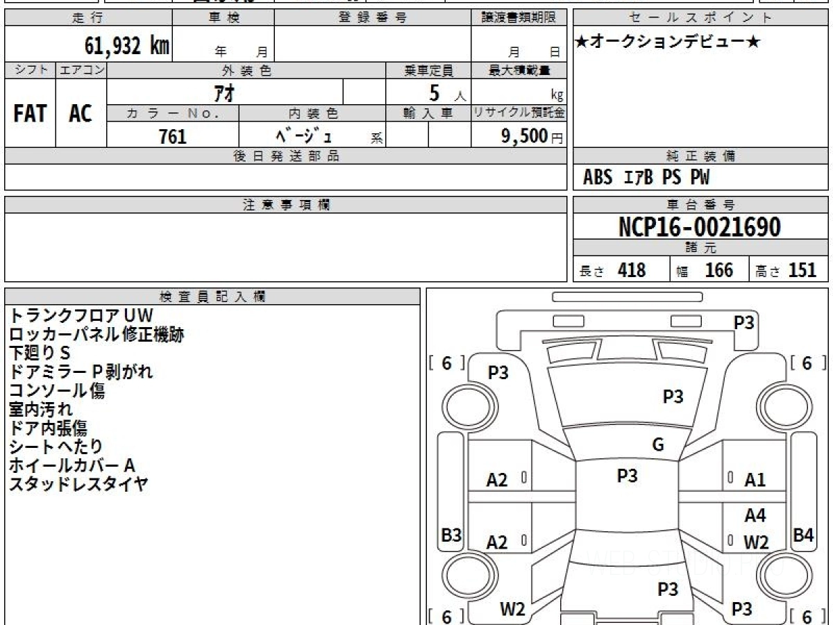The image size is (833, 625).
Task: Select the セールスポイント header
Action: click(x=701, y=18)
